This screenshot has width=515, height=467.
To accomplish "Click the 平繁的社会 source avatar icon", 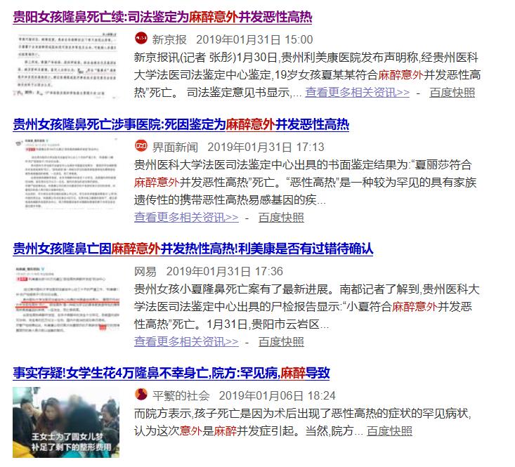I will click(x=141, y=394).
